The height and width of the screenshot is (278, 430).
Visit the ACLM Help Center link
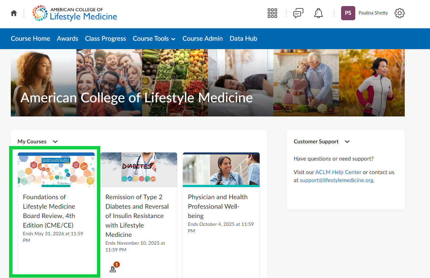pos(338,172)
